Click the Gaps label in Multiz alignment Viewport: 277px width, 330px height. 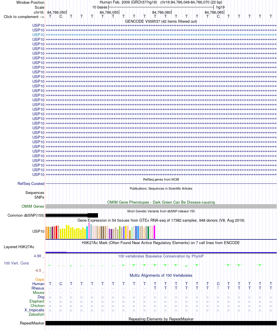click(40, 280)
